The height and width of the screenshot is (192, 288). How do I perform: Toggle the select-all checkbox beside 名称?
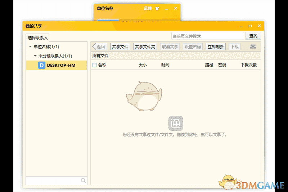click(95, 65)
